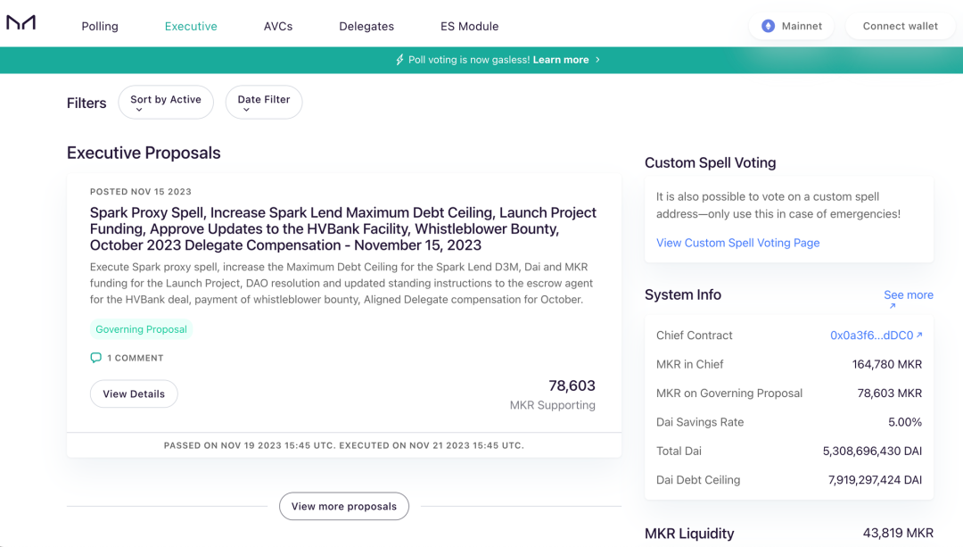Switch to the Delegates tab
This screenshot has width=963, height=547.
366,27
